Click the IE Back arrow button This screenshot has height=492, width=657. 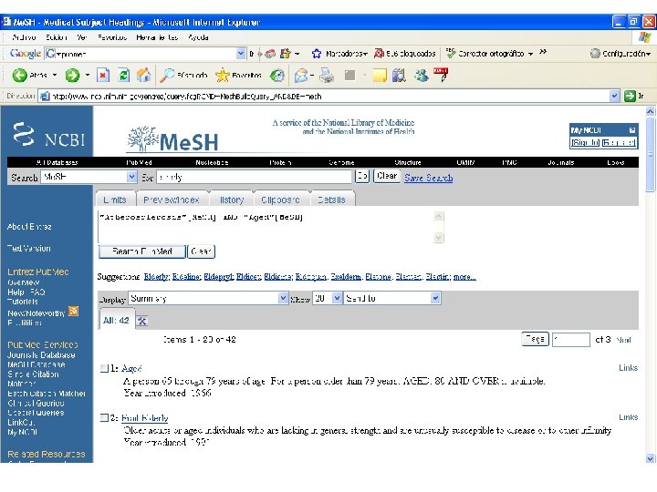point(19,76)
